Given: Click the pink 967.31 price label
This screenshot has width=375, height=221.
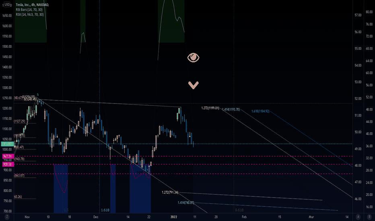Looking at the screenshot, I should point(8,156).
